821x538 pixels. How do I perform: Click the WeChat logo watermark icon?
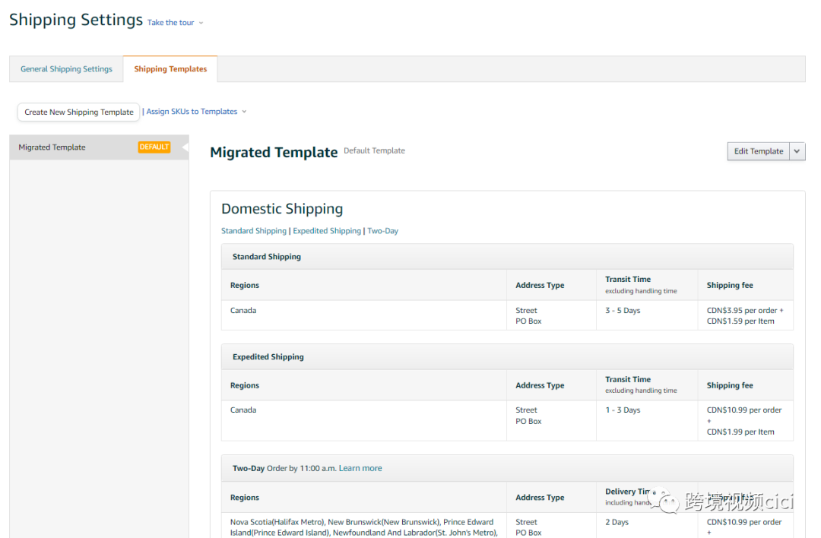pyautogui.click(x=664, y=502)
